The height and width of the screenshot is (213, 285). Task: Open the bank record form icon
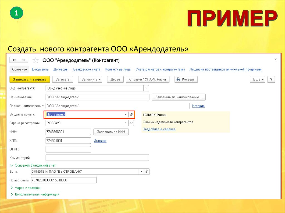[147, 172]
